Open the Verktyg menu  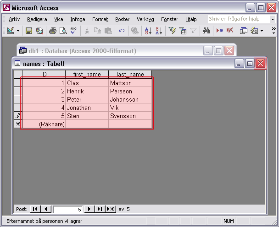pos(145,19)
